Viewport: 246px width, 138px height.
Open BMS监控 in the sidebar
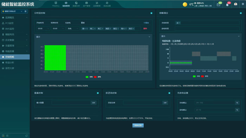pos(15,29)
